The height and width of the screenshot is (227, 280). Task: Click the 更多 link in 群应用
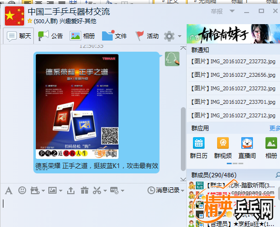pos(275,128)
